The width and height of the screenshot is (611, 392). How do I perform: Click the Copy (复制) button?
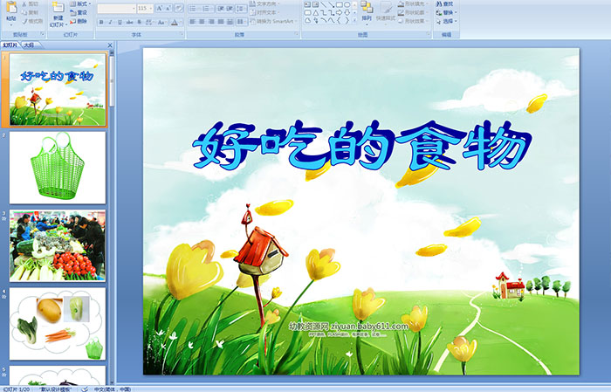pyautogui.click(x=30, y=13)
